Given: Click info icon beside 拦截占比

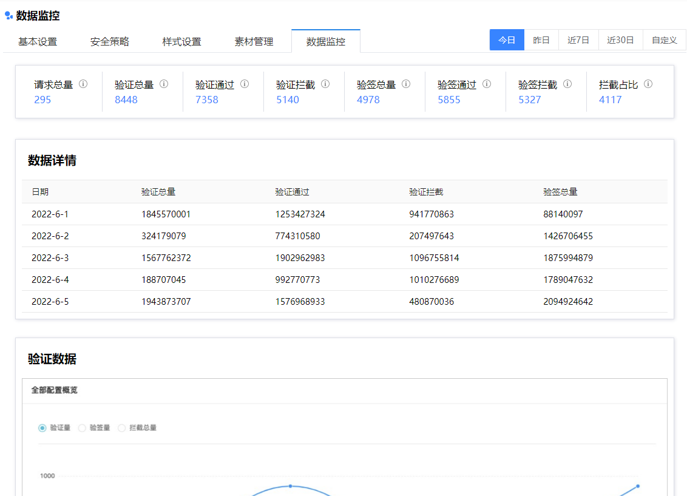Looking at the screenshot, I should [648, 84].
